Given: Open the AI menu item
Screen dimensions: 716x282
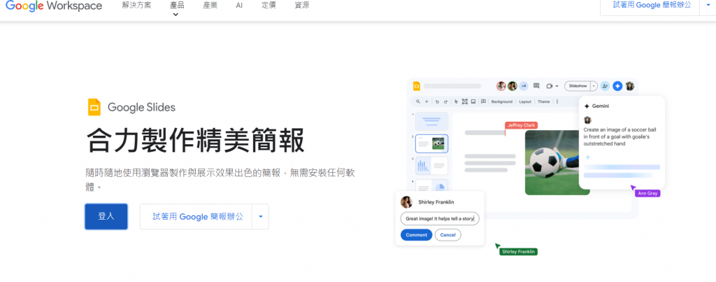Looking at the screenshot, I should [239, 6].
